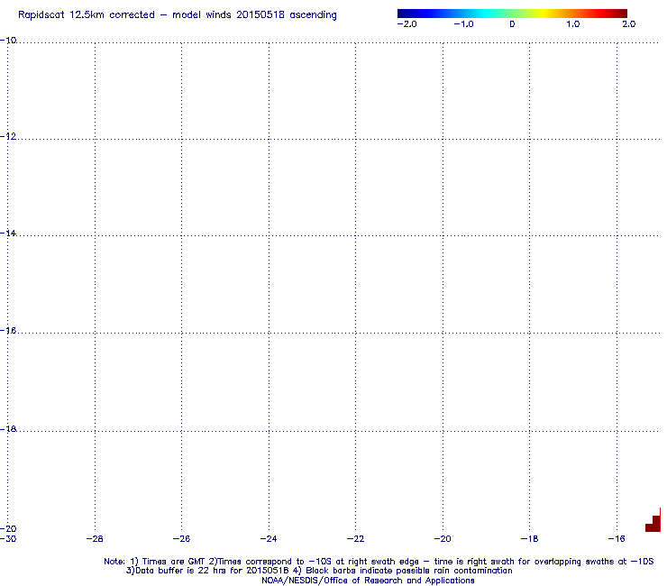This screenshot has width=667, height=586.
Task: Click the dark red data block
Action: [653, 524]
